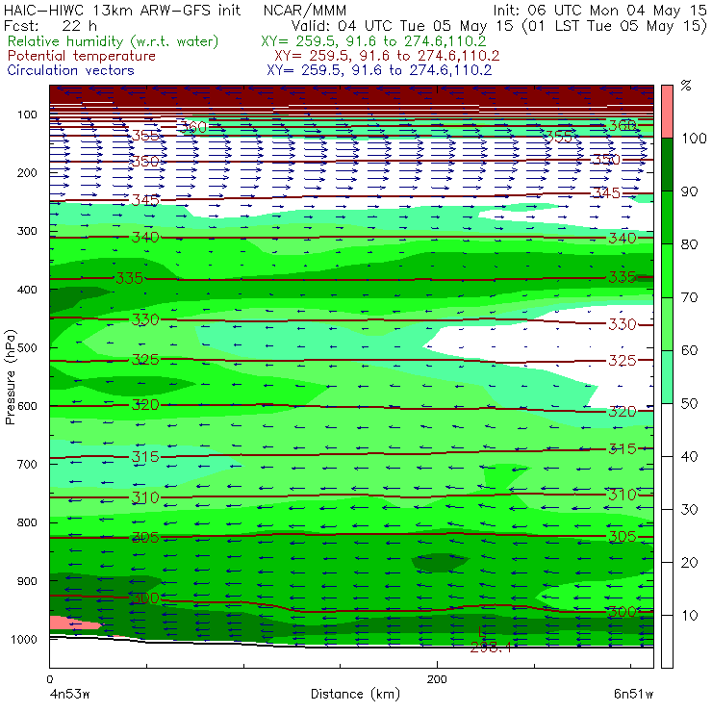The image size is (712, 712).
Task: Click the 'Fcst: 22 h' forecast label
Action: click(x=50, y=26)
